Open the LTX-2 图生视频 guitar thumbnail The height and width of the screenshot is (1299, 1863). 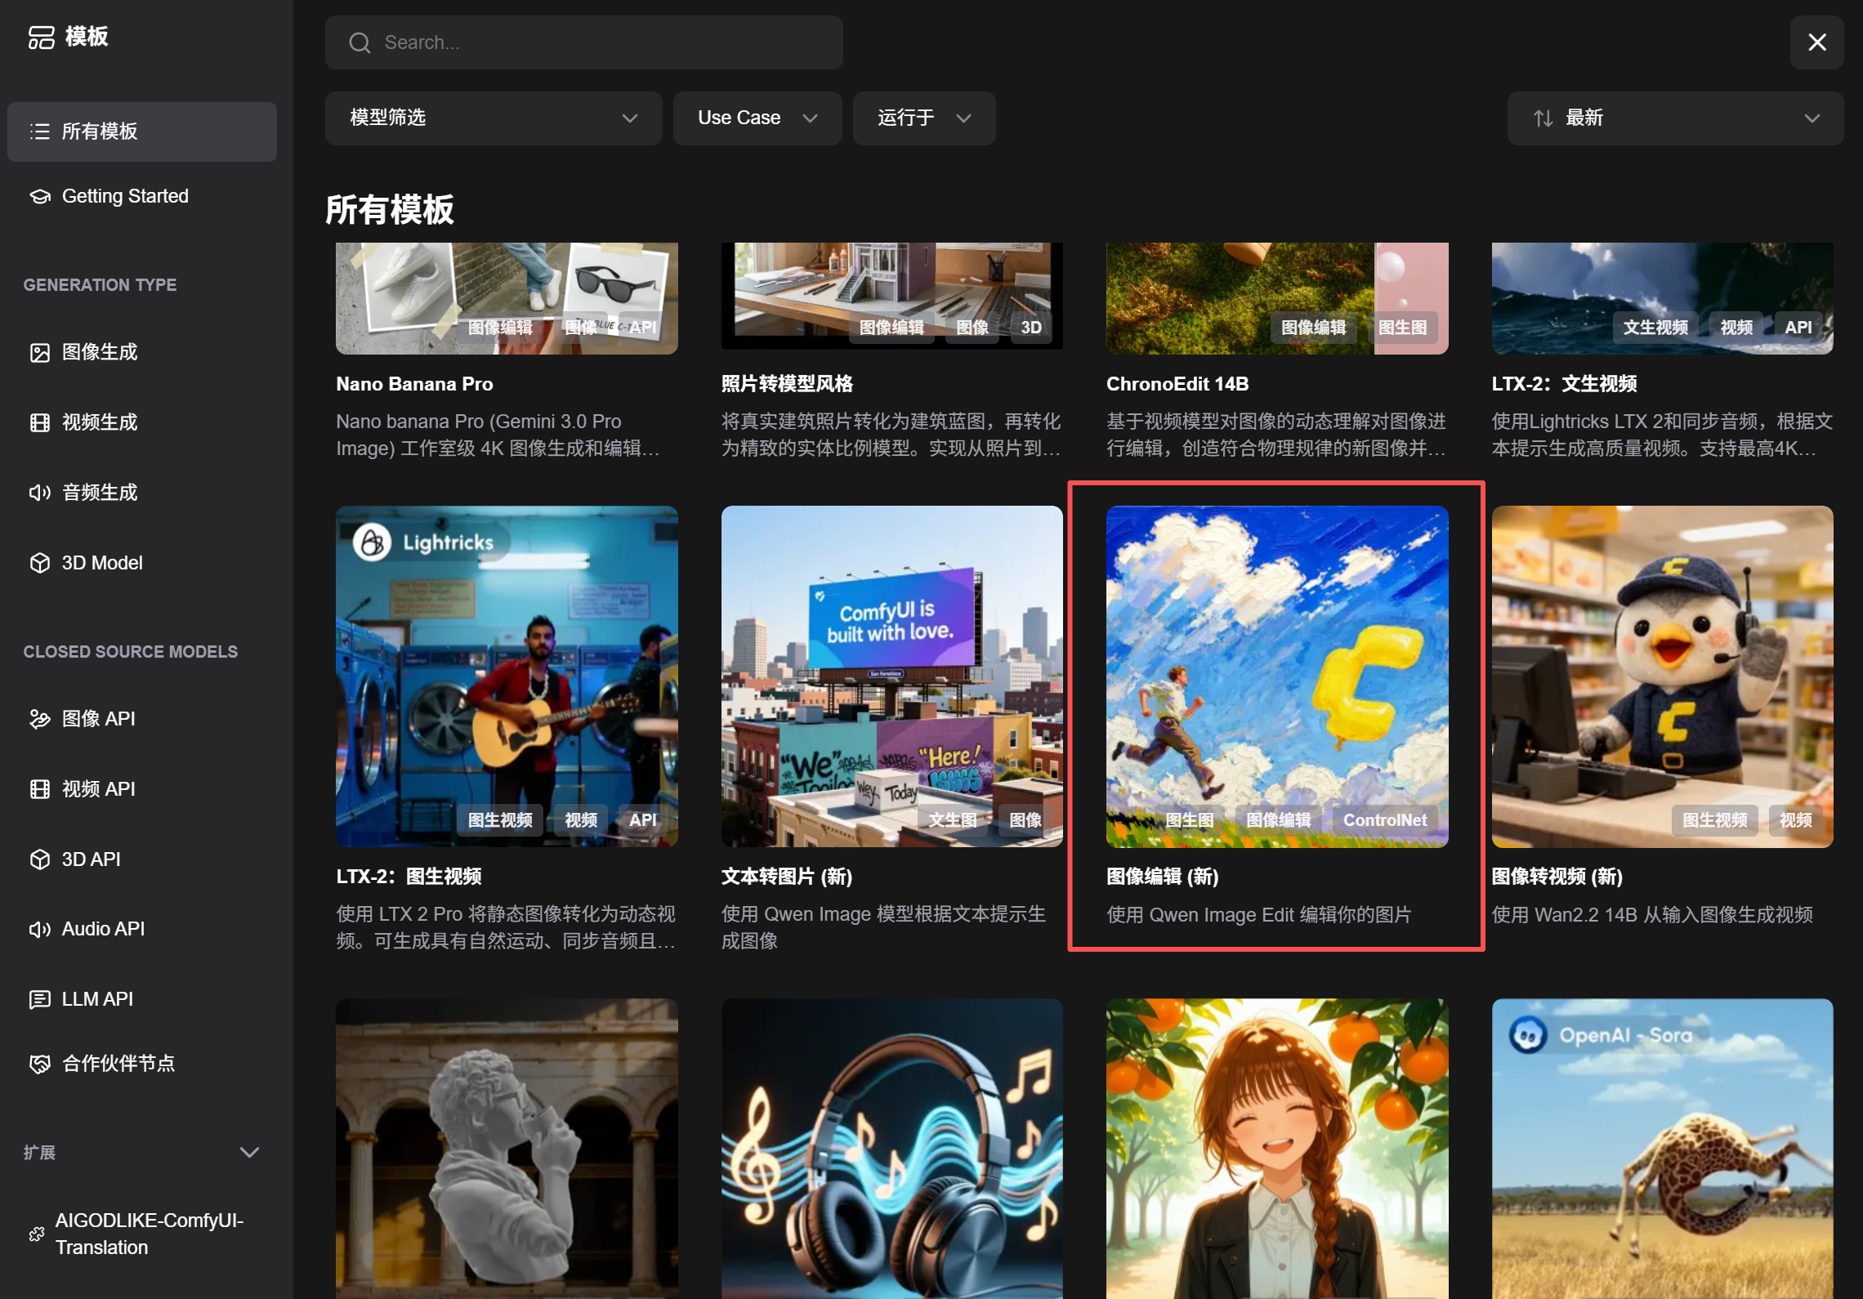coord(506,675)
